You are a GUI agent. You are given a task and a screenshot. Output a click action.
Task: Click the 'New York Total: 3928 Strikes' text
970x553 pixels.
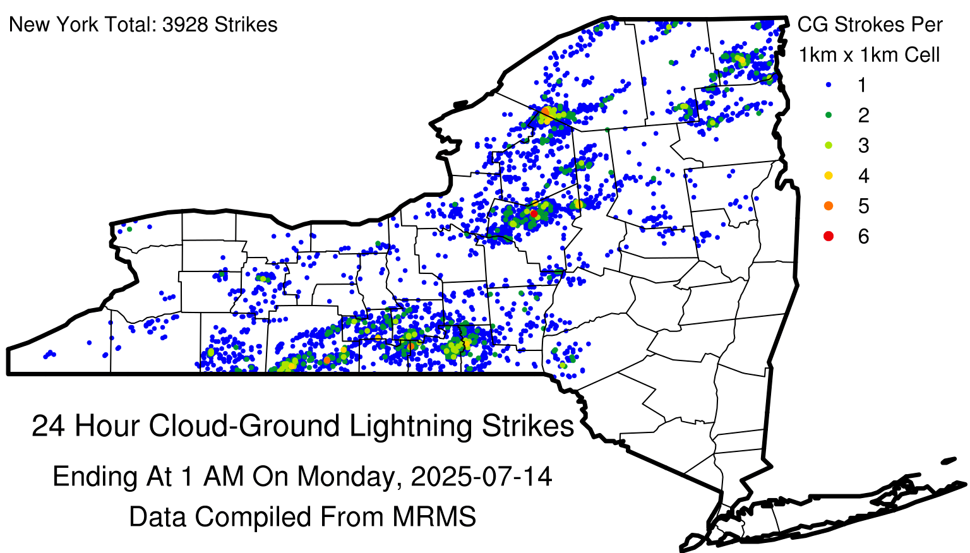tap(143, 25)
